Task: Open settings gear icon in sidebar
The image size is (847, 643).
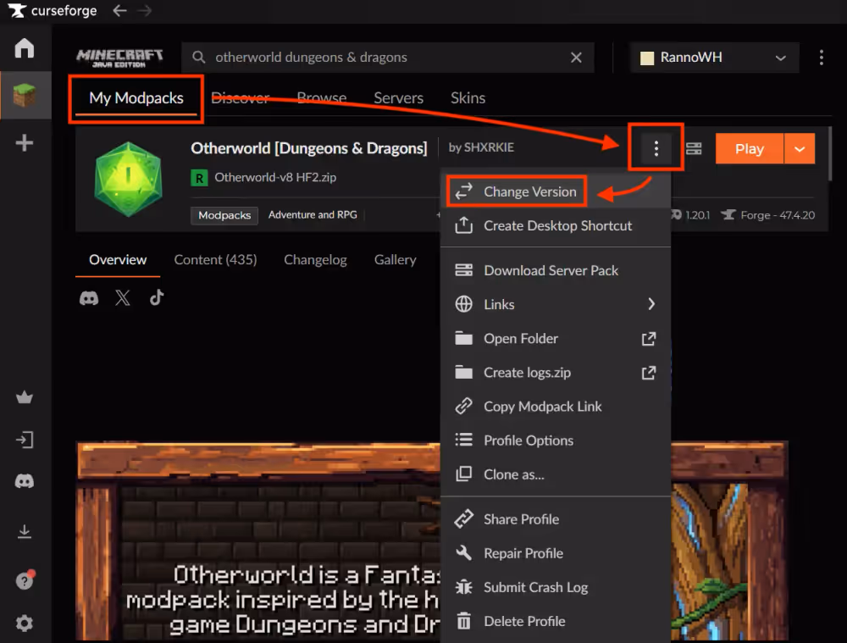Action: 25,623
